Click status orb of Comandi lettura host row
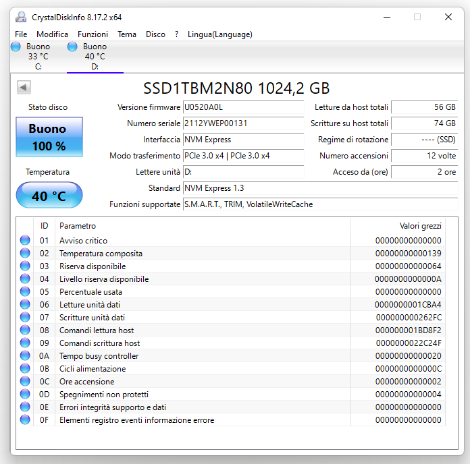 point(25,330)
